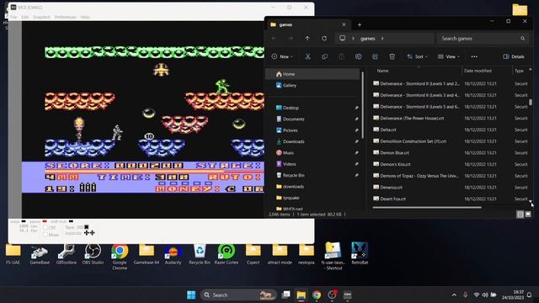Open the Sort dropdown in File Explorer
539x303 pixels.
coord(418,56)
